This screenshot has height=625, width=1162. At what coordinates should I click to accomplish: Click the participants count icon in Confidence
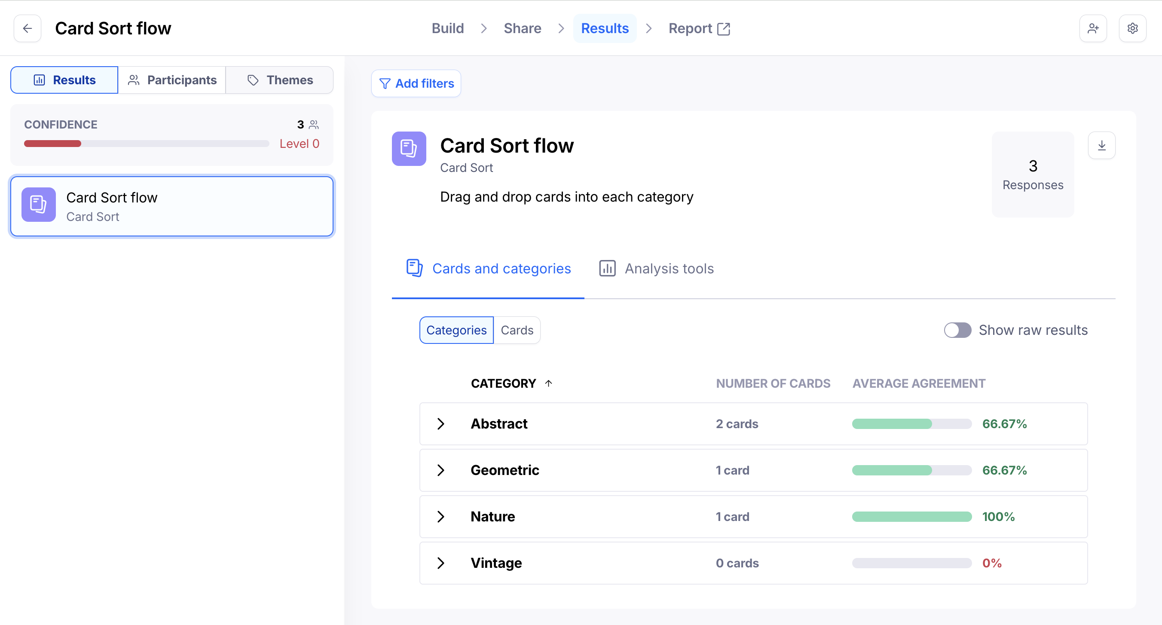[314, 125]
